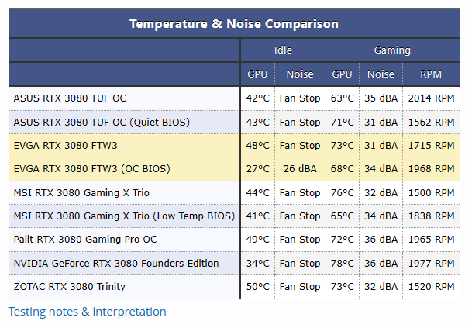Select NVIDIA GeForce RTX 3080 Founders Edition row
The width and height of the screenshot is (465, 328).
[116, 263]
